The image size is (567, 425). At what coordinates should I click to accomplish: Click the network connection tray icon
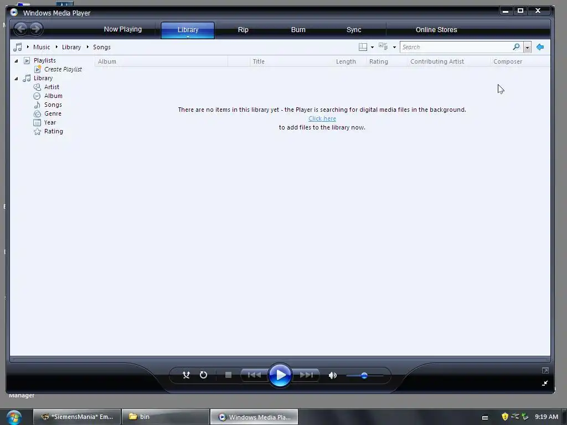click(x=516, y=416)
